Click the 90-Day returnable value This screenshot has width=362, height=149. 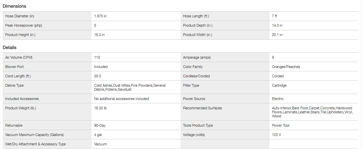100,125
